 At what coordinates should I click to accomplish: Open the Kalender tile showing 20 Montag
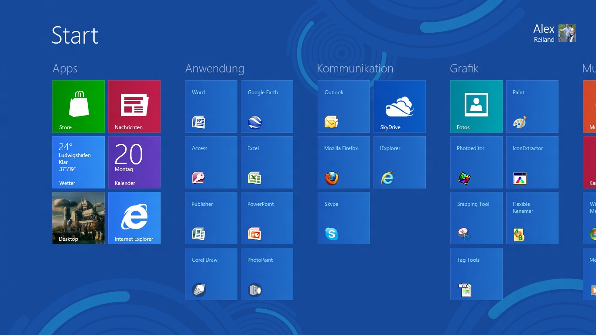click(x=134, y=162)
